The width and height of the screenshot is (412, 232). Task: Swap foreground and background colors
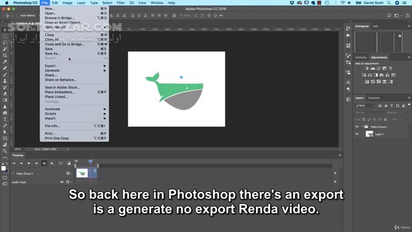click(7, 164)
